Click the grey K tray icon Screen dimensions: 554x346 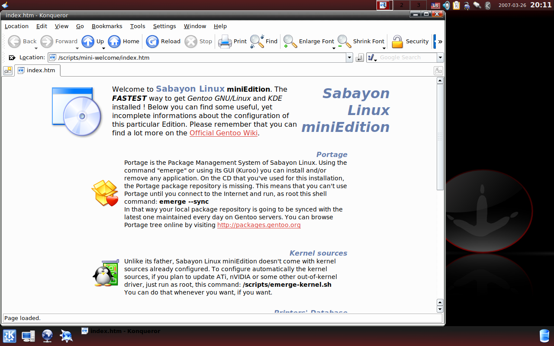point(488,5)
